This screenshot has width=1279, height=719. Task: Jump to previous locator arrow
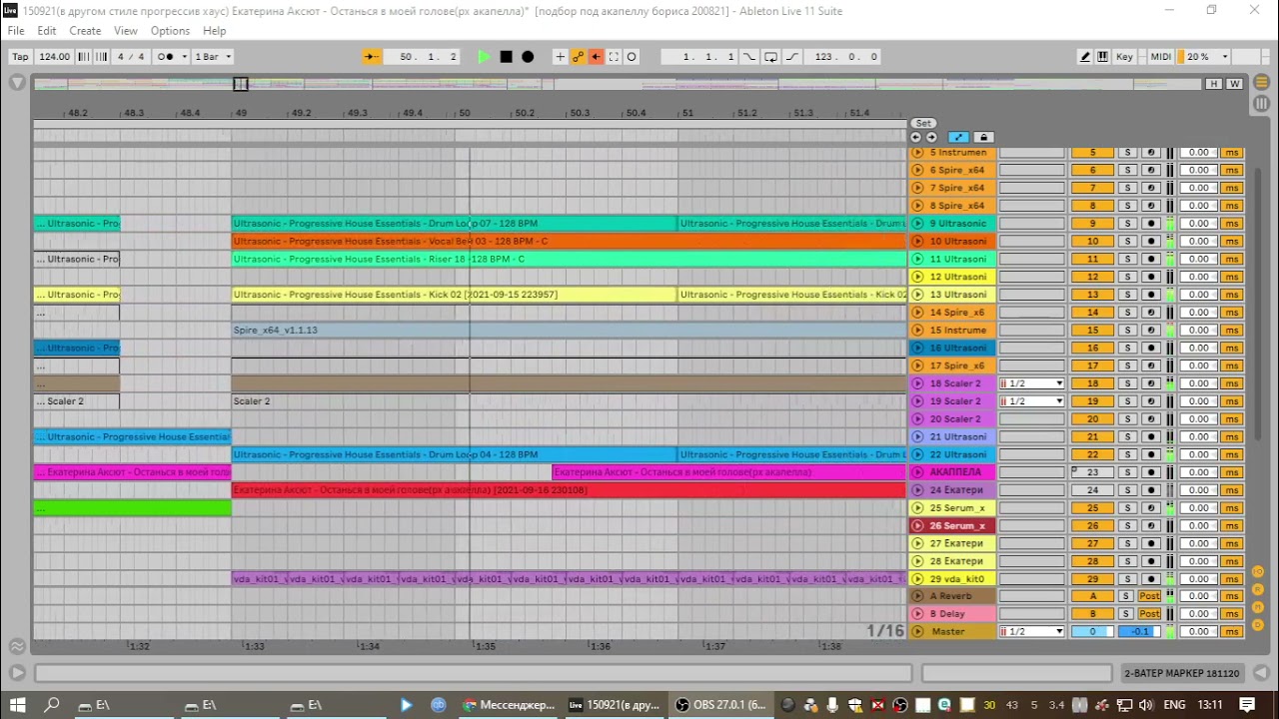click(x=916, y=137)
